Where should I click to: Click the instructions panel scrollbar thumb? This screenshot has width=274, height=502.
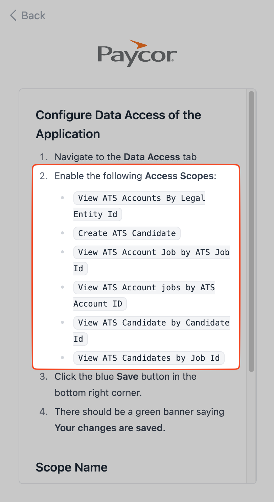251,230
